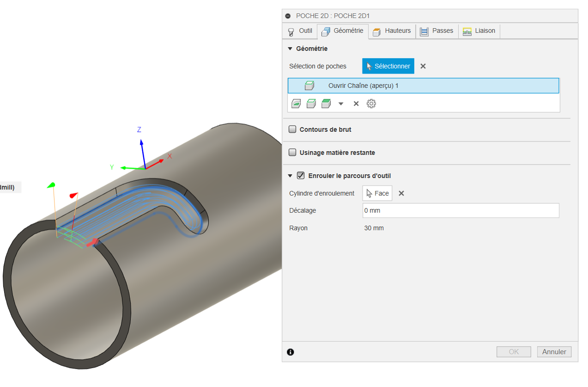This screenshot has width=588, height=387.
Task: Click the info icon at dialog bottom
Action: [291, 352]
